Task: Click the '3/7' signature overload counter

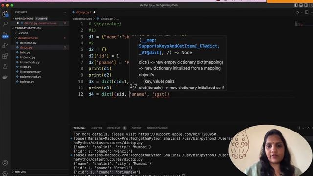Action: click(x=134, y=86)
